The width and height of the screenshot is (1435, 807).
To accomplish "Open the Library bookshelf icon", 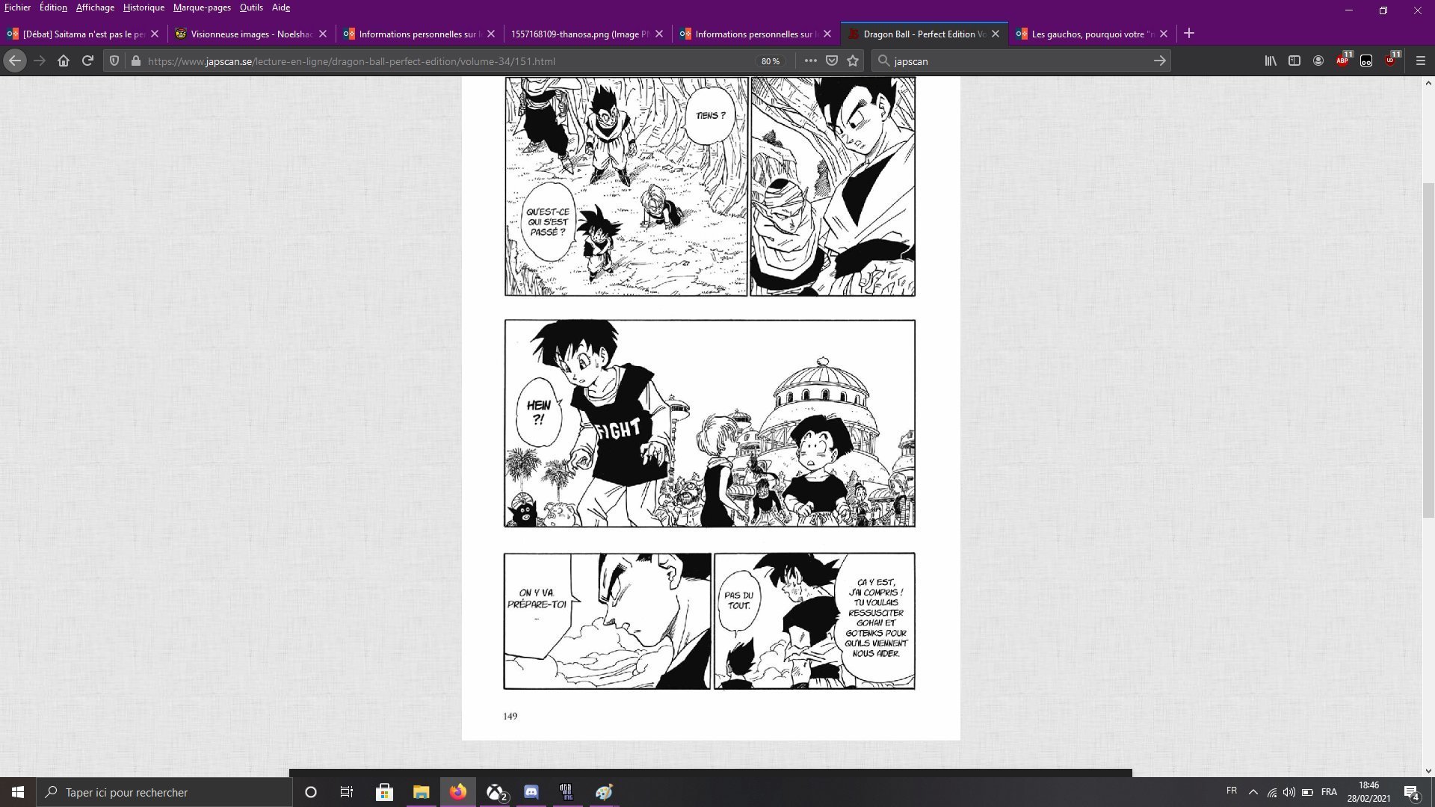I will pyautogui.click(x=1271, y=61).
